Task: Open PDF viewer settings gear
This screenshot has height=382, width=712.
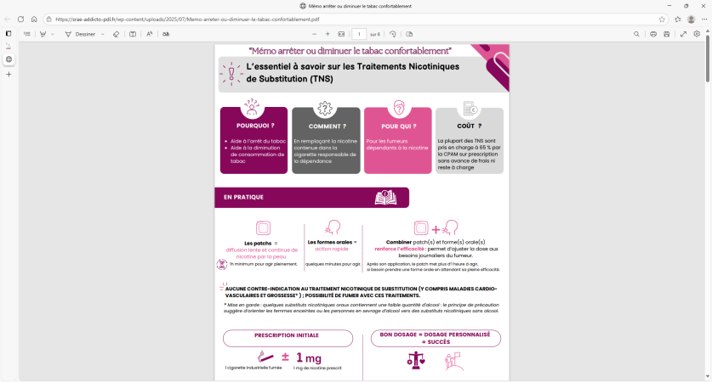Action: point(697,34)
